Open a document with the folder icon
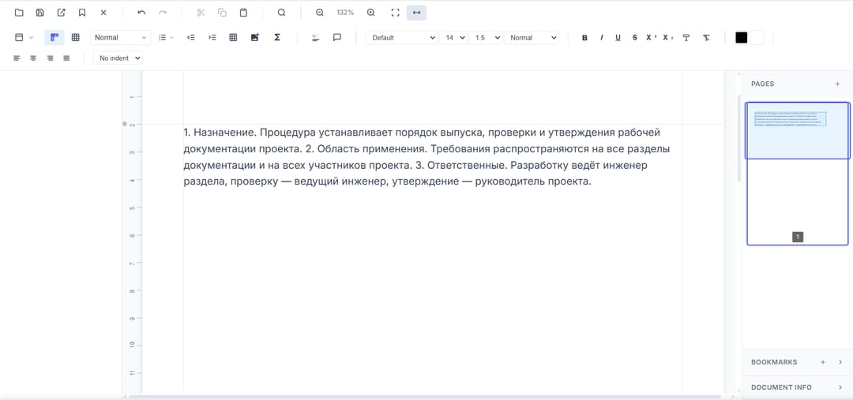853x400 pixels. tap(19, 13)
